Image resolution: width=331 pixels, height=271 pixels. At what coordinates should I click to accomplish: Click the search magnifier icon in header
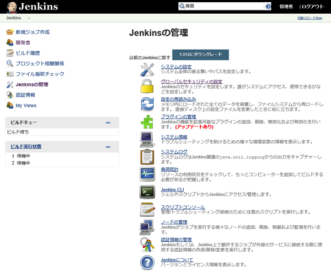tap(181, 6)
